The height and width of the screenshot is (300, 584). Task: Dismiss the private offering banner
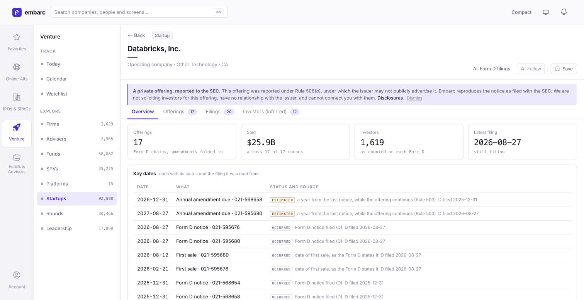pyautogui.click(x=414, y=98)
